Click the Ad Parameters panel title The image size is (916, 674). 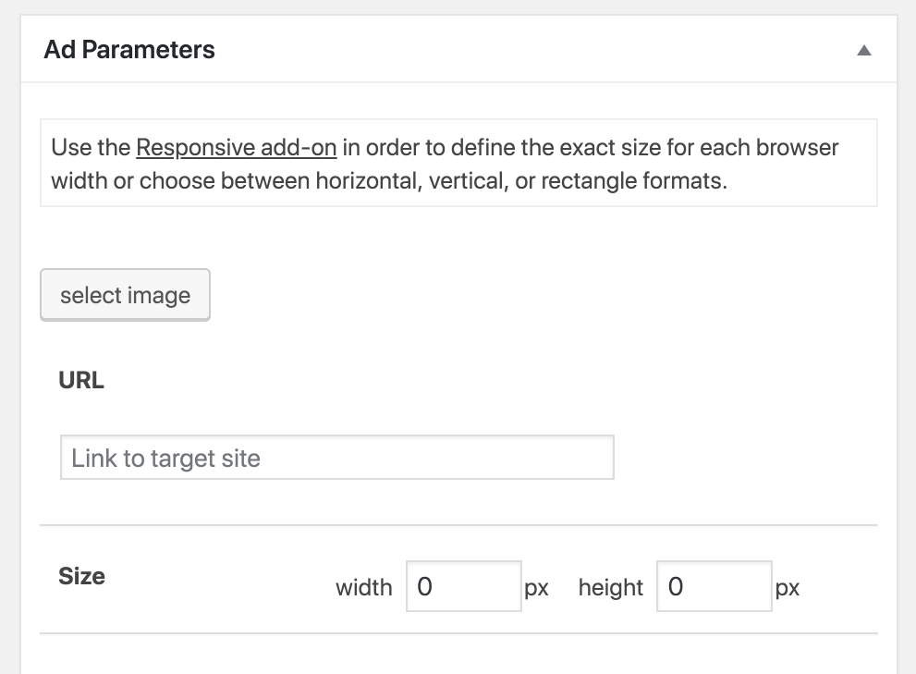(129, 50)
